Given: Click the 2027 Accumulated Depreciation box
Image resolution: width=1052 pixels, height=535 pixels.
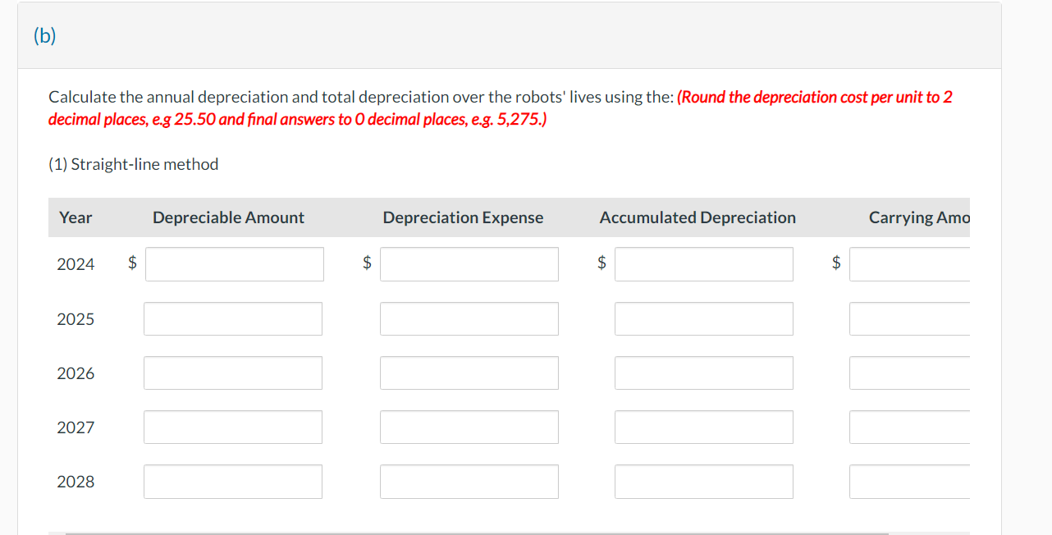Looking at the screenshot, I should coord(703,427).
